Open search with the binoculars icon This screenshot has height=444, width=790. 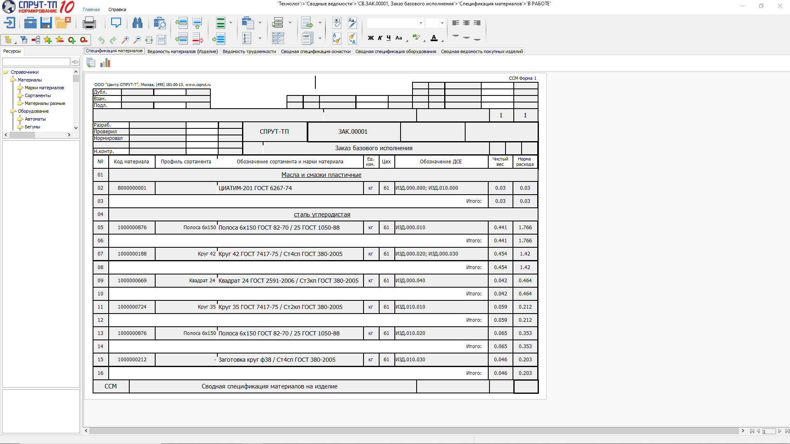pyautogui.click(x=137, y=23)
